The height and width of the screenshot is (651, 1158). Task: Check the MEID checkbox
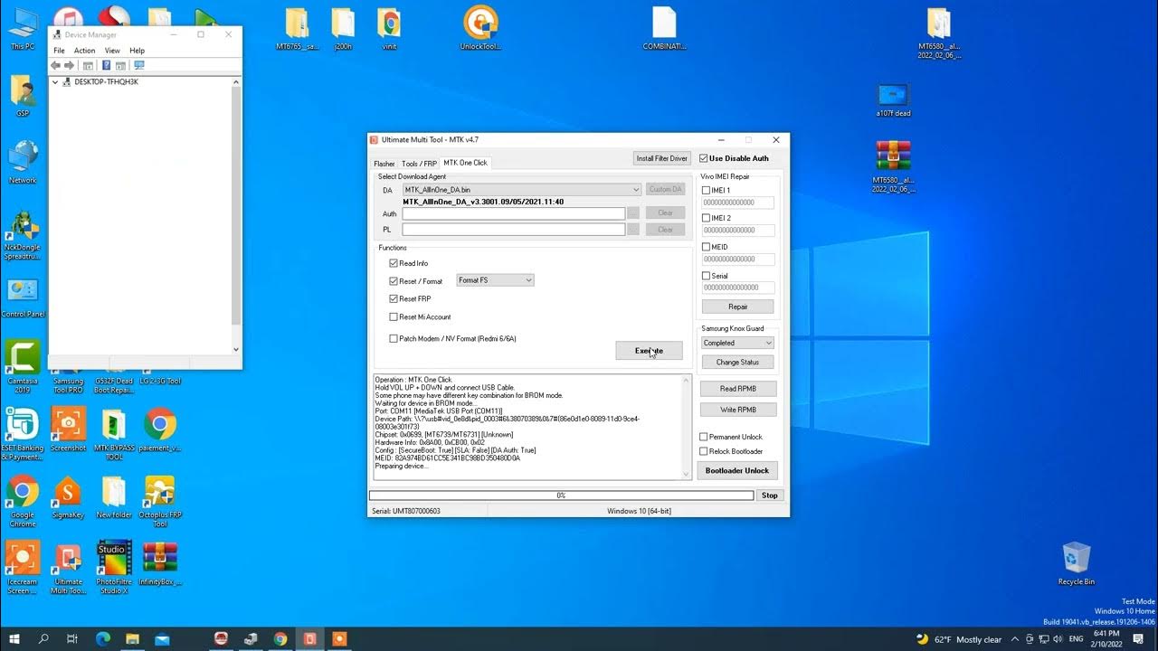(x=706, y=247)
